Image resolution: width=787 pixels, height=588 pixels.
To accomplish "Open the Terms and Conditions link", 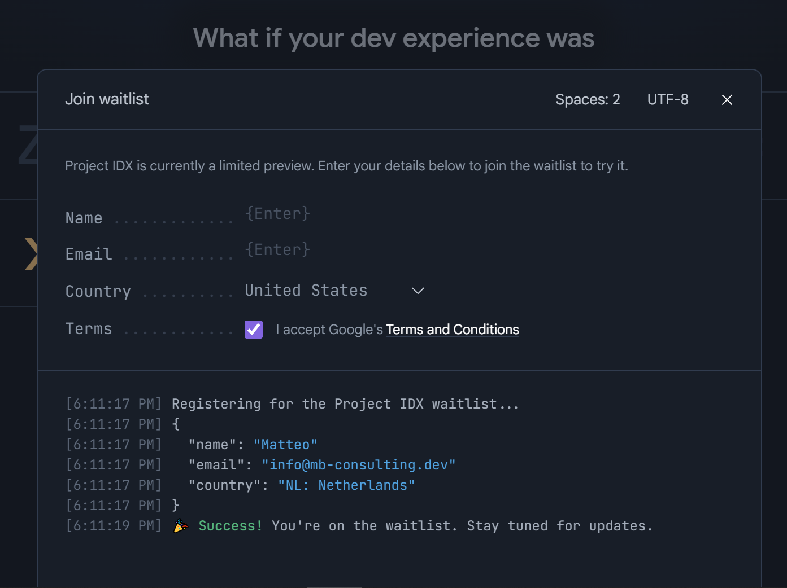I will [x=453, y=330].
